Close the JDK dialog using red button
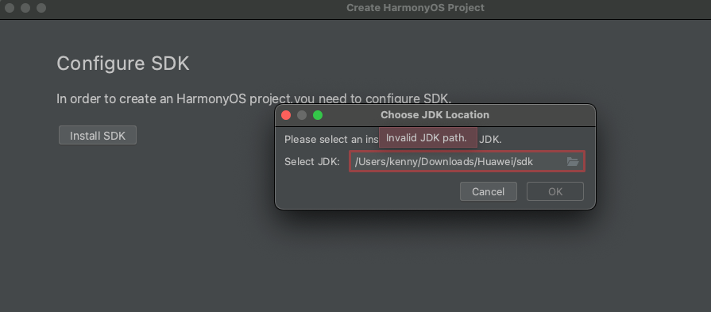 286,115
